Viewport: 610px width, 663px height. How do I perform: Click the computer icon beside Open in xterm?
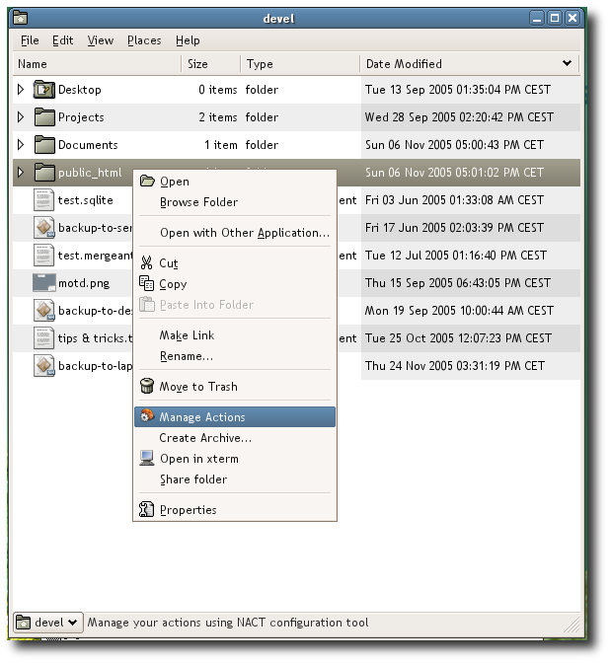pos(146,458)
